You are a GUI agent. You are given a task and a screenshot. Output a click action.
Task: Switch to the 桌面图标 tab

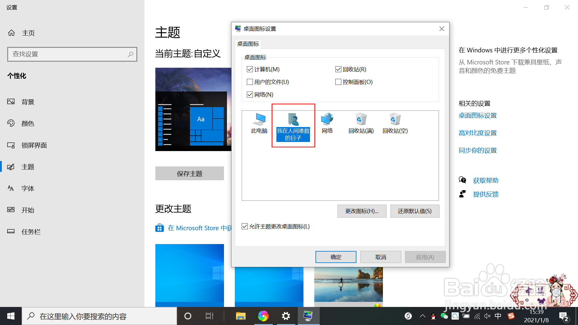click(x=248, y=44)
